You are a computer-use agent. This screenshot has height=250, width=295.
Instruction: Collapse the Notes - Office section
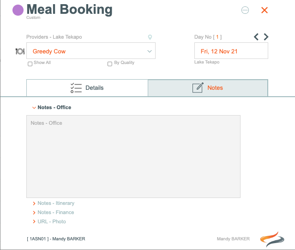click(x=52, y=107)
